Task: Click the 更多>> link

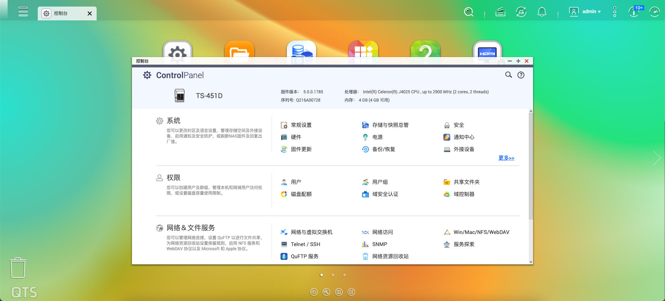Action: (x=506, y=158)
